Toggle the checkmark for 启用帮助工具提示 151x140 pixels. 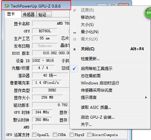pos(74,69)
